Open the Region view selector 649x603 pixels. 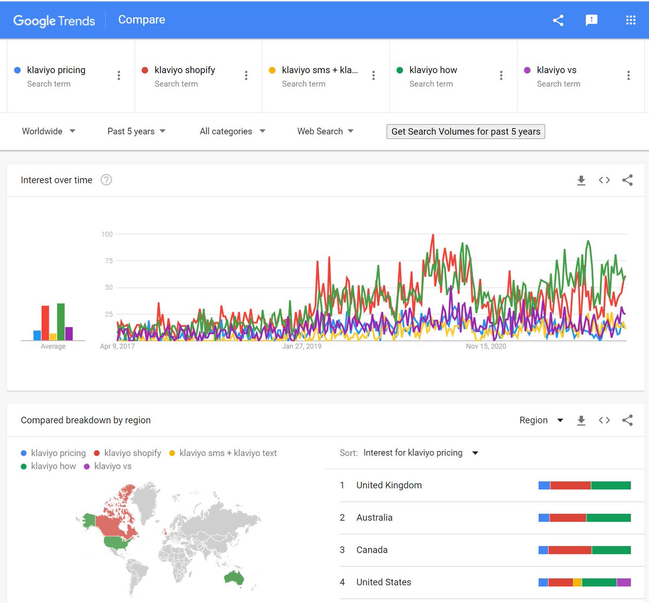coord(541,420)
